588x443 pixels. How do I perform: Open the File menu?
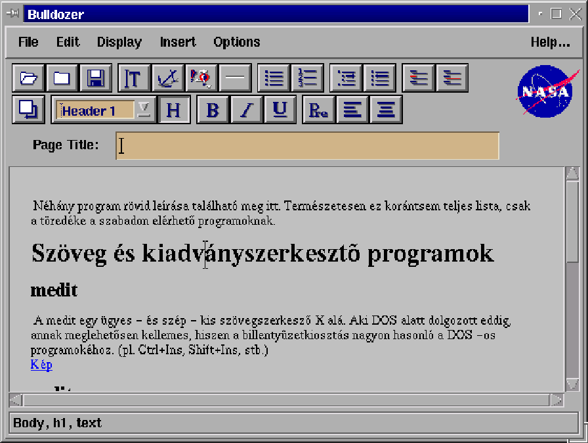pyautogui.click(x=28, y=42)
